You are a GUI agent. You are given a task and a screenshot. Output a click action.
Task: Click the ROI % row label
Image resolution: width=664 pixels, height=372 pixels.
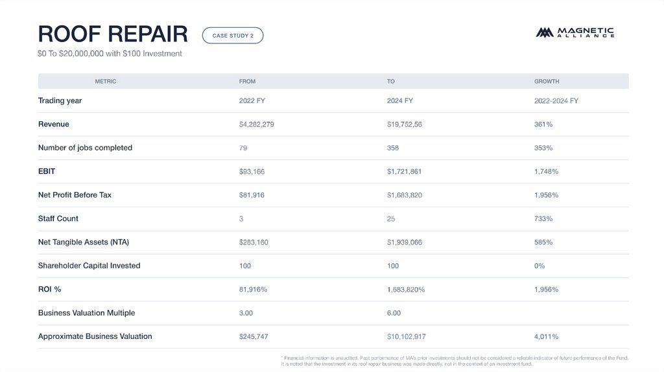click(50, 290)
